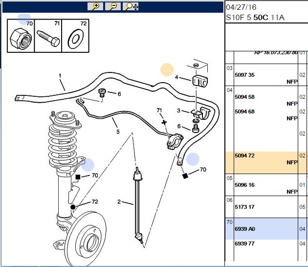Click the bolt thumbnail numbered 71

[x=48, y=36]
